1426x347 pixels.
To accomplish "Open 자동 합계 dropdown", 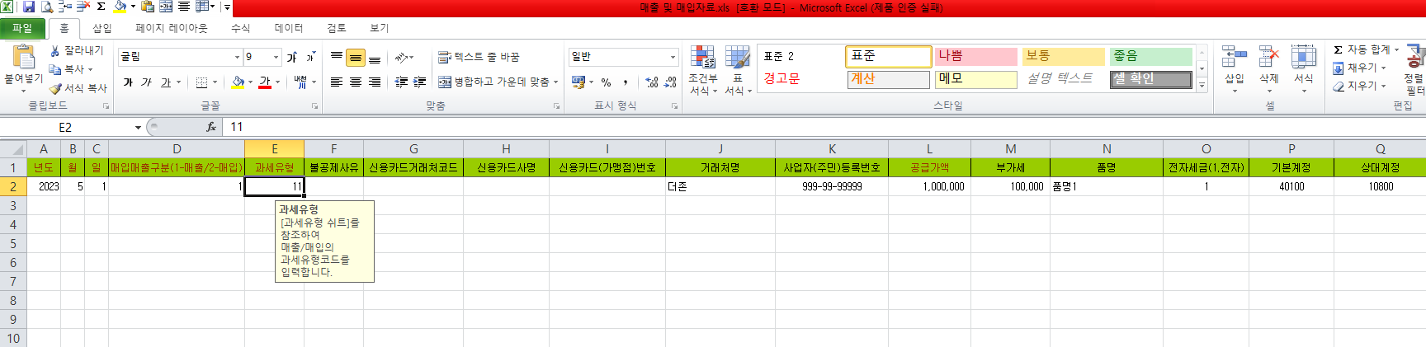I will (1397, 50).
